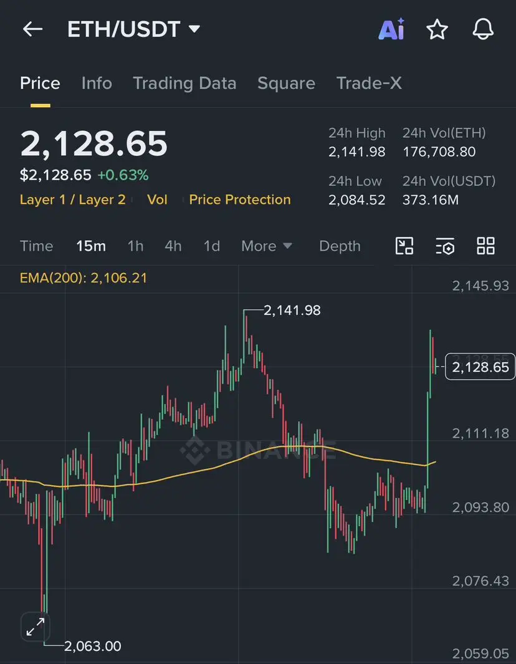Open the Layer 1 / Layer 2 tag
This screenshot has width=516, height=664.
click(x=73, y=200)
